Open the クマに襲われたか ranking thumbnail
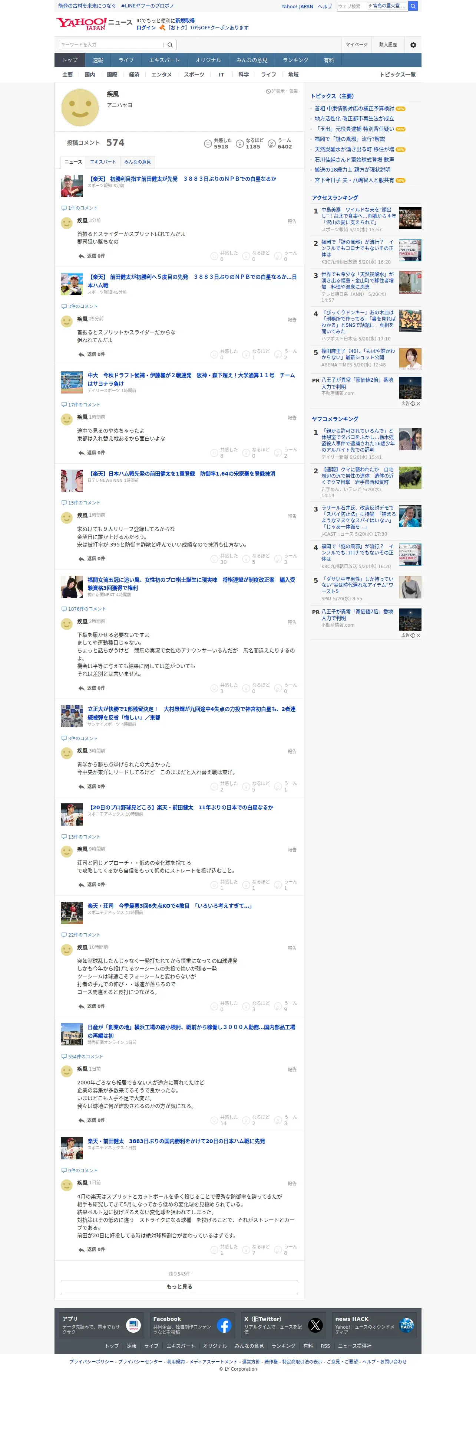This screenshot has height=1430, width=476. (x=410, y=478)
